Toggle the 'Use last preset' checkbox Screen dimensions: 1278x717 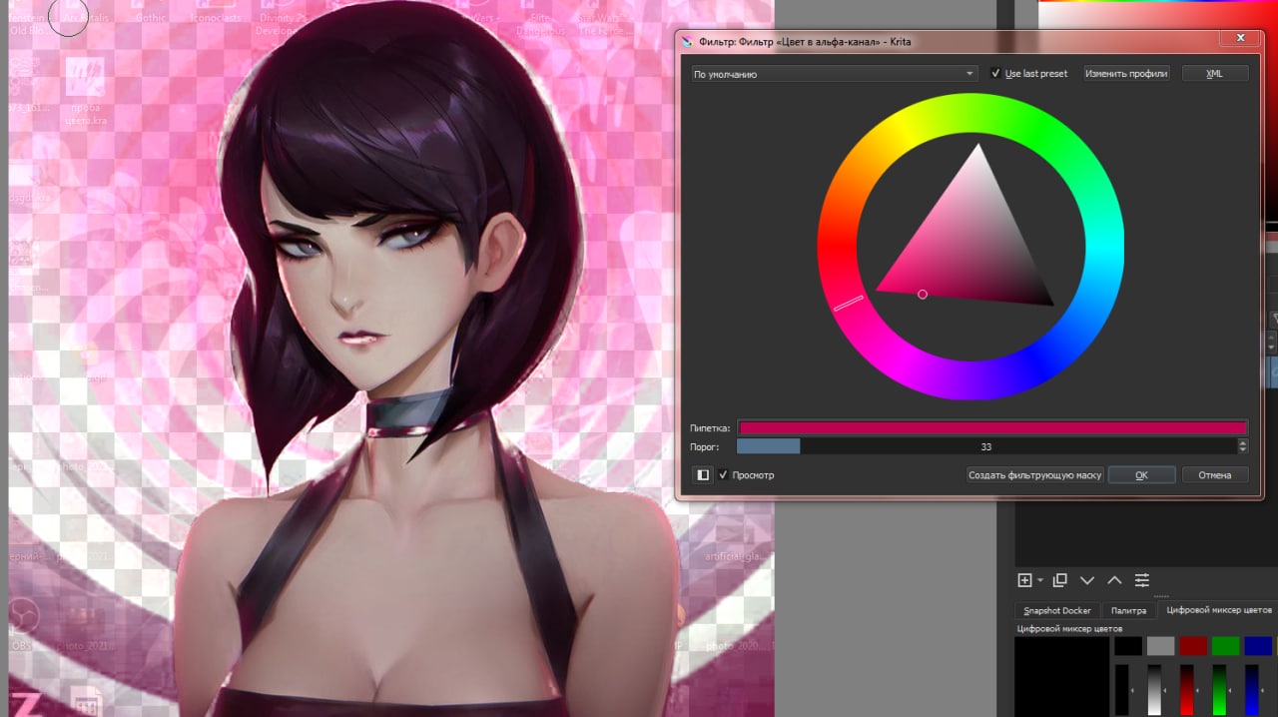pos(995,74)
